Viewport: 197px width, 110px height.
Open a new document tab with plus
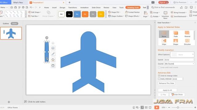click(x=69, y=2)
